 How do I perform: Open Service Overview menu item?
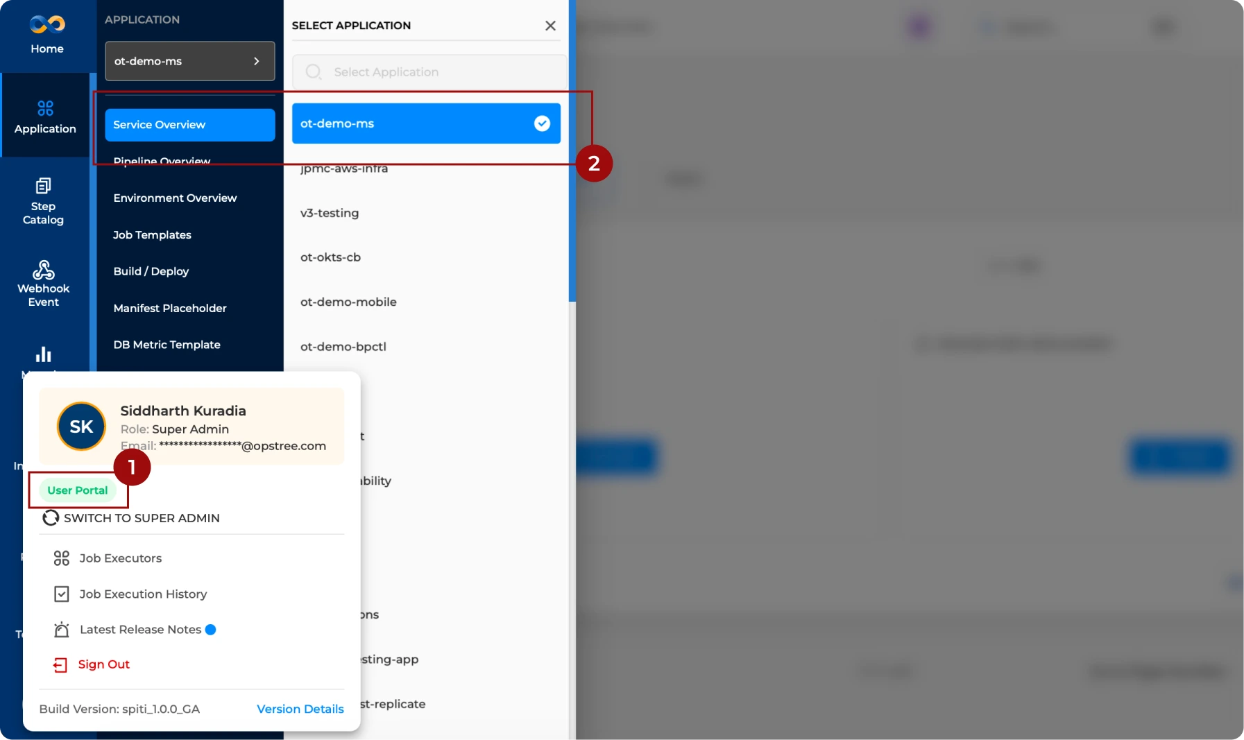point(190,125)
